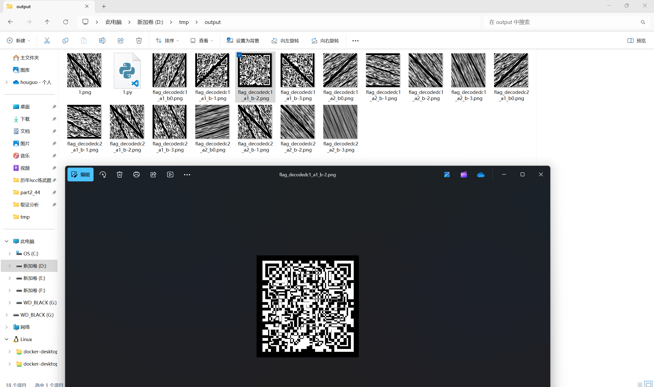Image resolution: width=654 pixels, height=387 pixels.
Task: Open new Explorer tab with plus button
Action: pyautogui.click(x=104, y=7)
